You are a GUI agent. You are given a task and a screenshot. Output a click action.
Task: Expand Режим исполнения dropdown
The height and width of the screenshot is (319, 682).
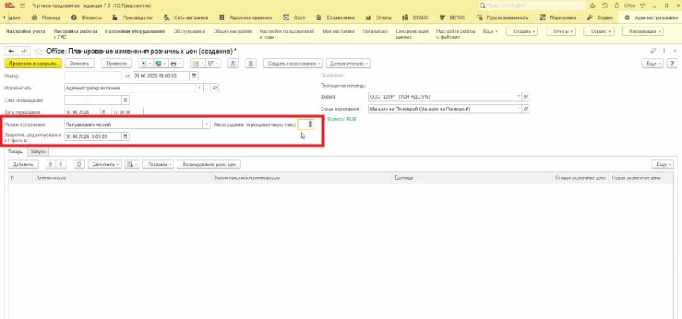tap(207, 124)
